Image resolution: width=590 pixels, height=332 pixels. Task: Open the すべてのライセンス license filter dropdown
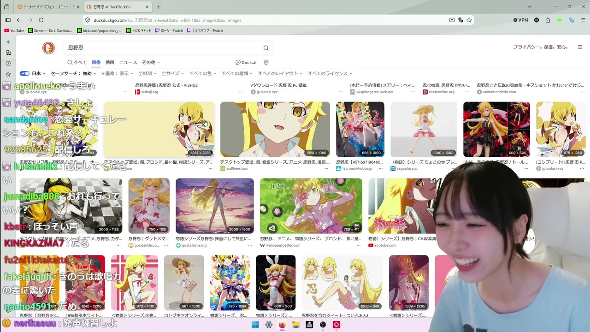tap(330, 73)
